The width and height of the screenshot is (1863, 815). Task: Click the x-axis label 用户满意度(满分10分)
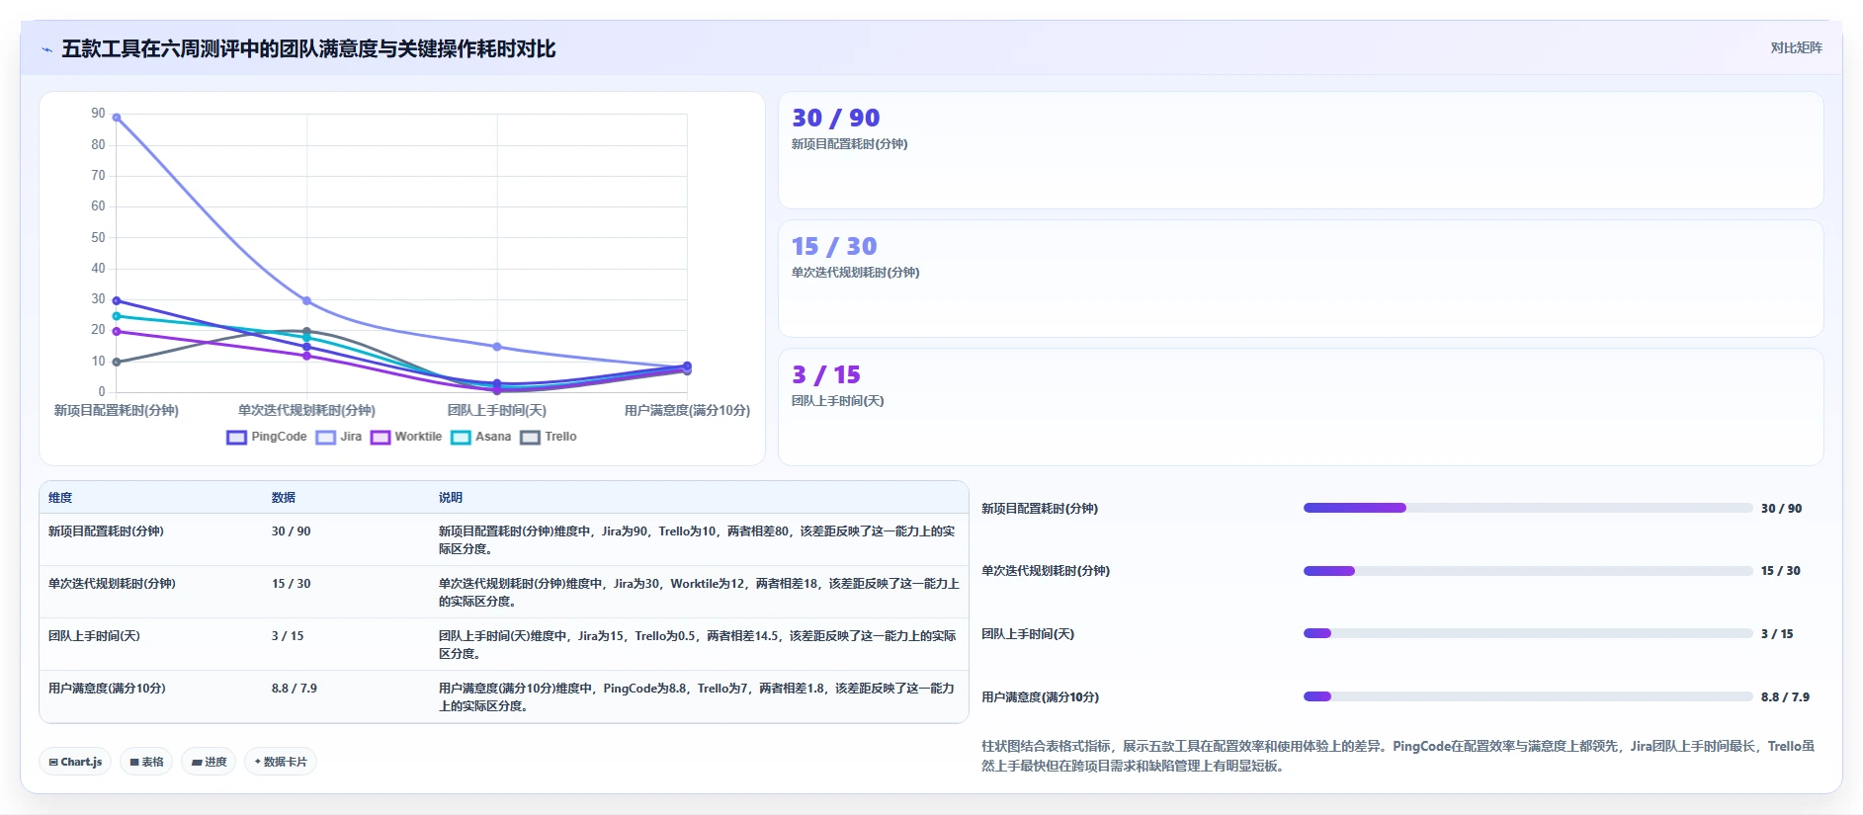(x=687, y=410)
